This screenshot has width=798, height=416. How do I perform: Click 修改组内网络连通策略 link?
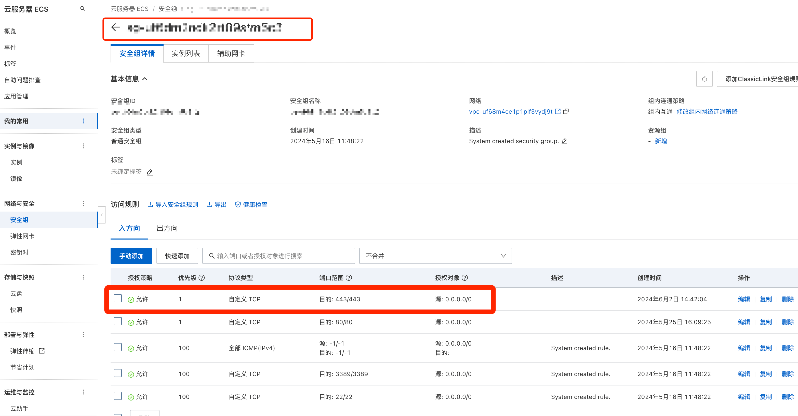click(707, 112)
